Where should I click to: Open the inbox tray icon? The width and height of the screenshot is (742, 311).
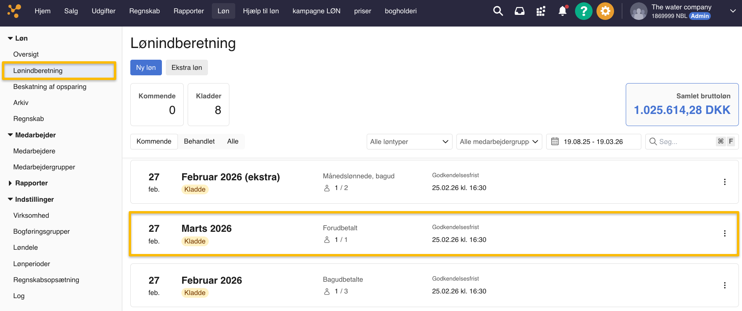tap(519, 11)
